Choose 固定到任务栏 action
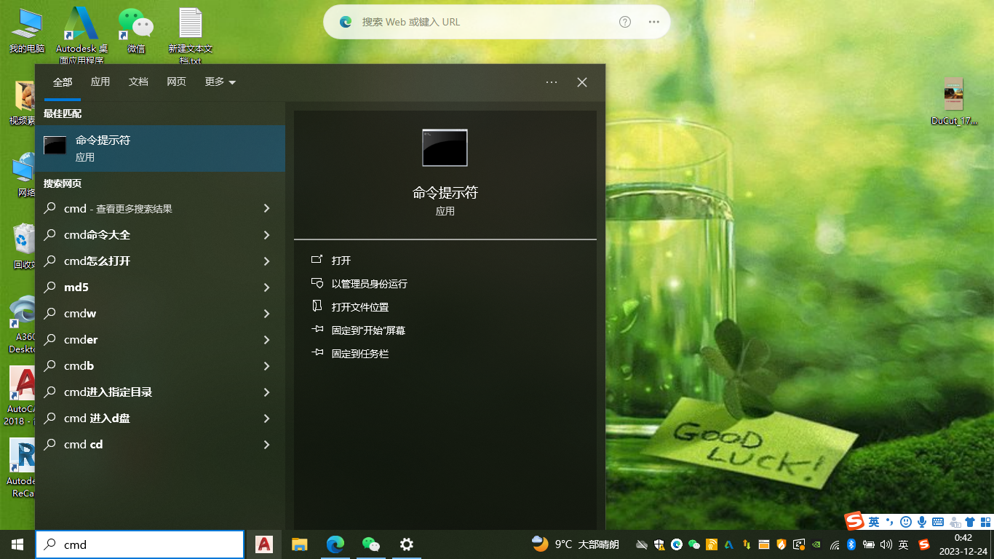The height and width of the screenshot is (559, 994). pyautogui.click(x=359, y=354)
